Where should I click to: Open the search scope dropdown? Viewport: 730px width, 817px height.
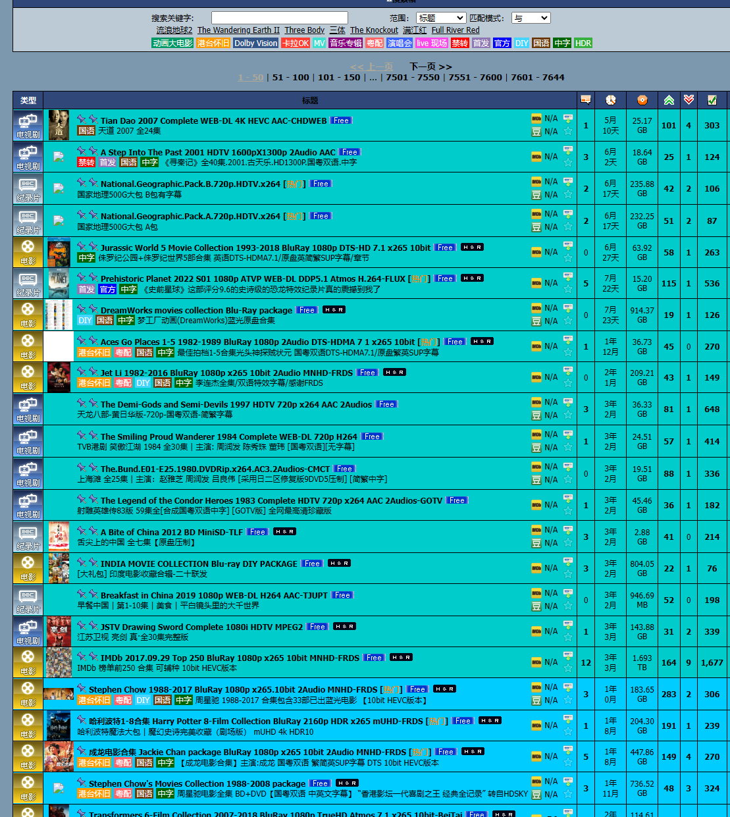coord(440,18)
